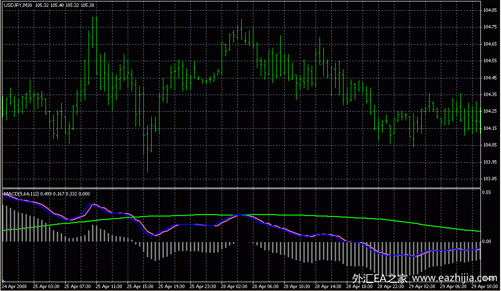This screenshot has width=501, height=291.
Task: Click the 28 Apr 14:30 time label
Action: click(x=328, y=287)
